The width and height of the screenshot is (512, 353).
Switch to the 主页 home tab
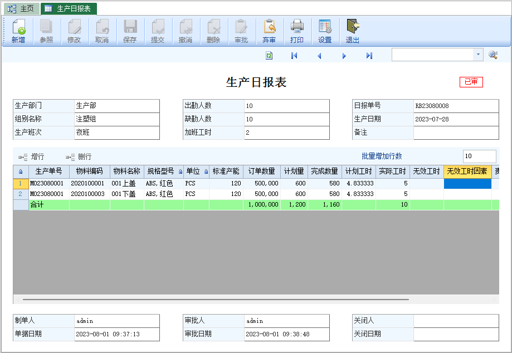point(21,9)
